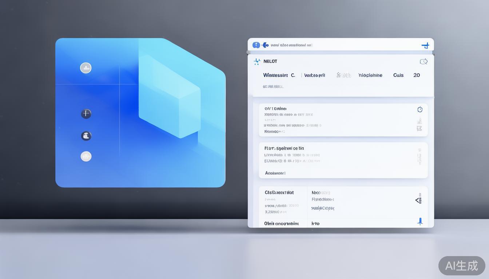The height and width of the screenshot is (279, 489).
Task: Click the dark crosshair circle icon
Action: tap(86, 114)
